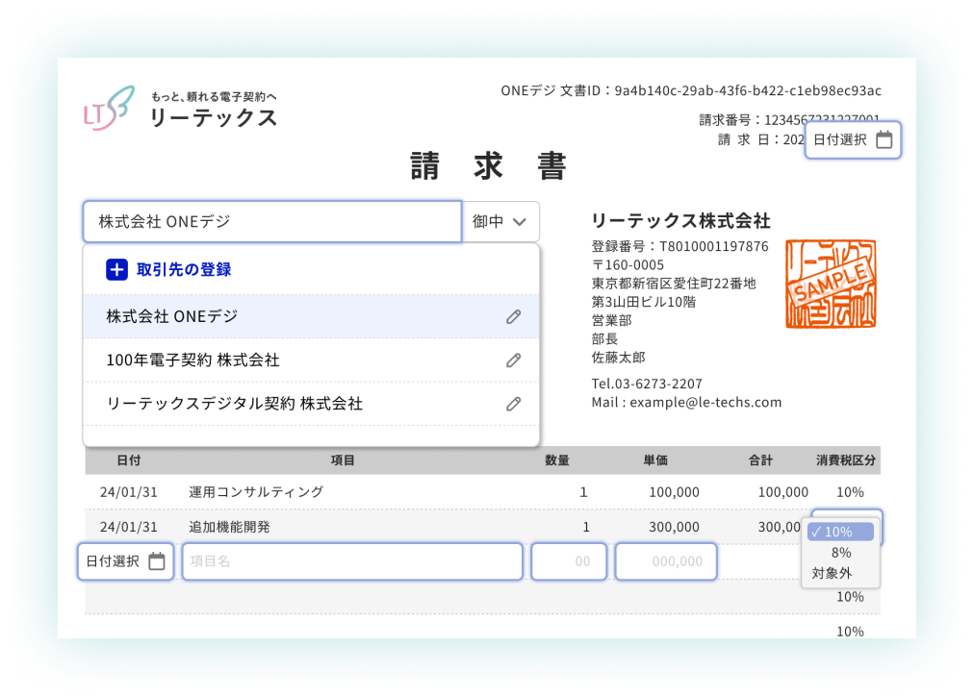Click the quantity input showing 00
This screenshot has width=974, height=696.
click(x=569, y=561)
